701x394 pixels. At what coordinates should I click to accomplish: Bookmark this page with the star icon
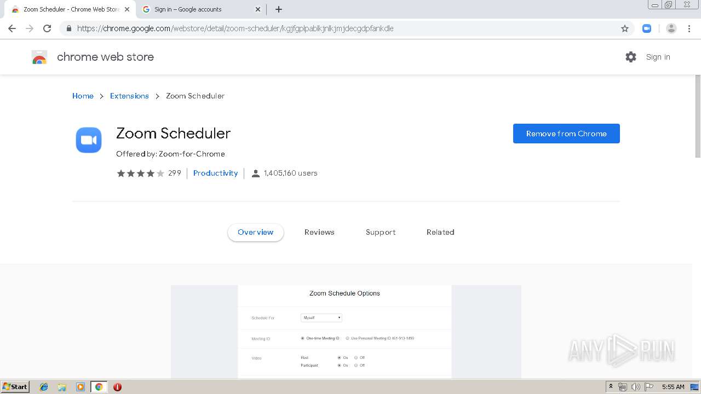[x=625, y=28]
